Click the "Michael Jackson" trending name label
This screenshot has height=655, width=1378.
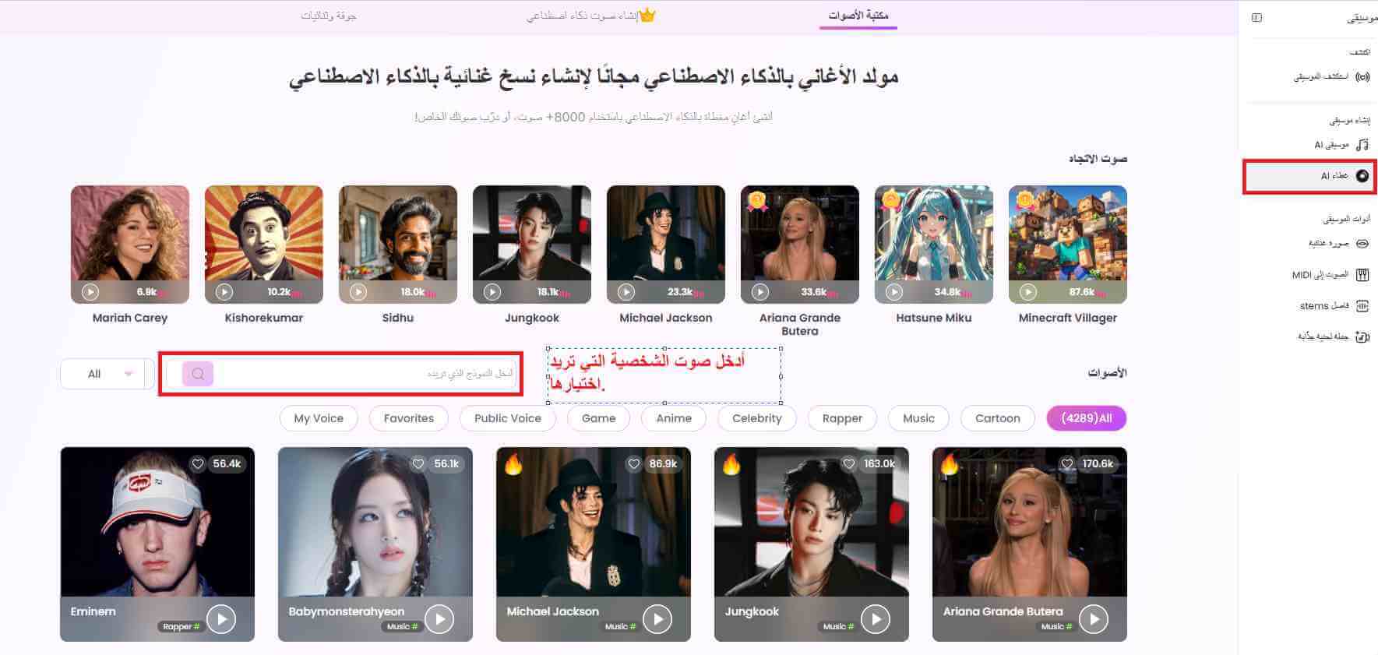[x=666, y=318]
